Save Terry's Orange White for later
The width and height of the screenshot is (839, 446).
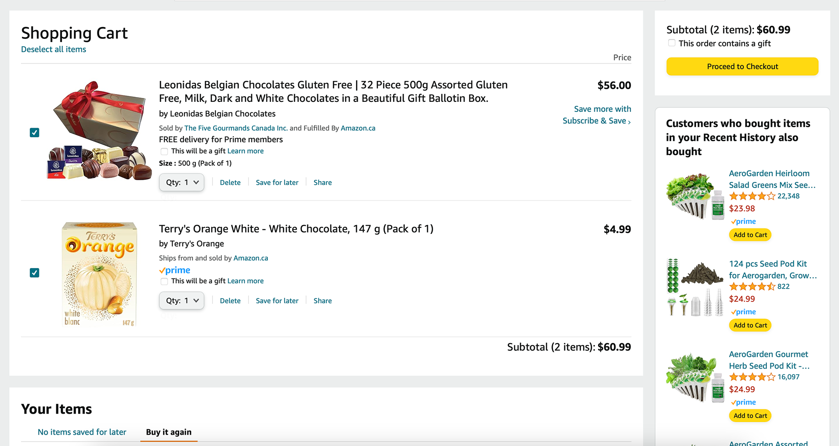[x=277, y=300]
